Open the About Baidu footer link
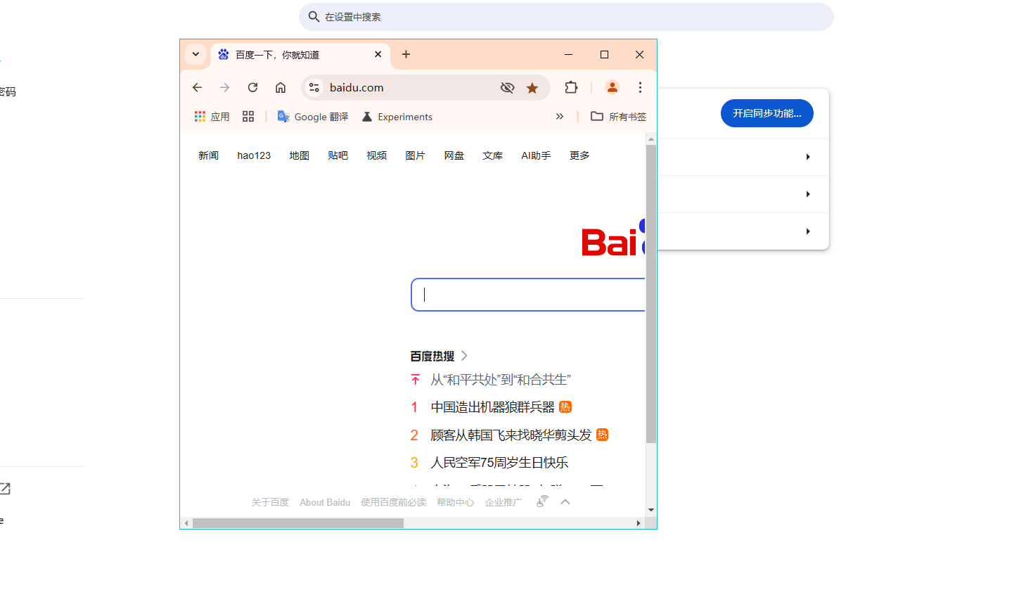The image size is (1026, 602). coord(325,502)
